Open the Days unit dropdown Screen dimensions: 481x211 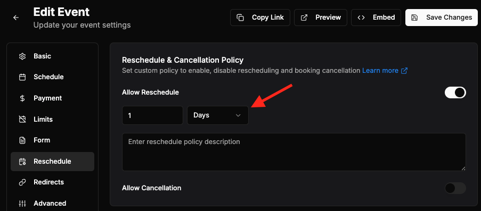point(218,115)
